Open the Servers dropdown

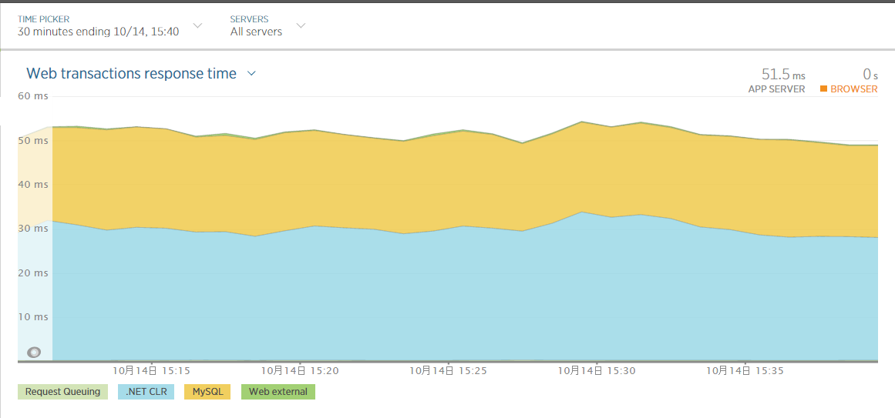point(301,25)
